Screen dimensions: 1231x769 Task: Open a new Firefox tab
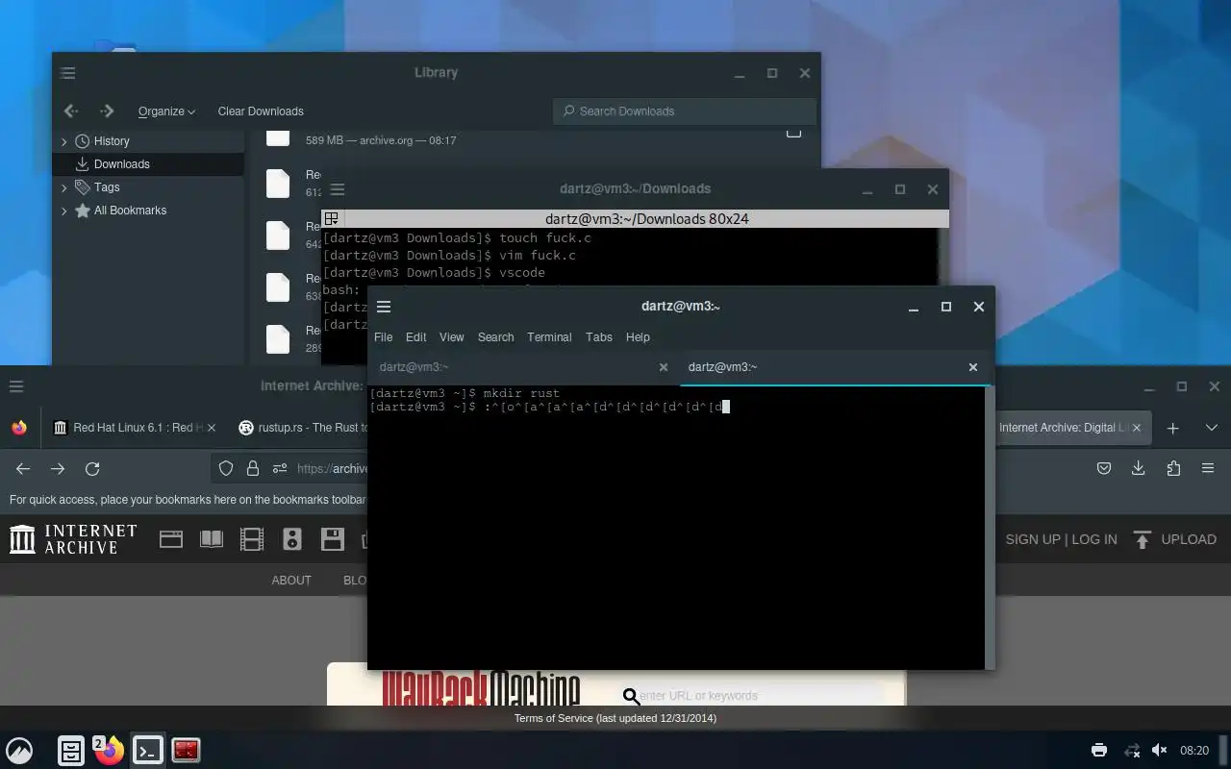pyautogui.click(x=1172, y=428)
